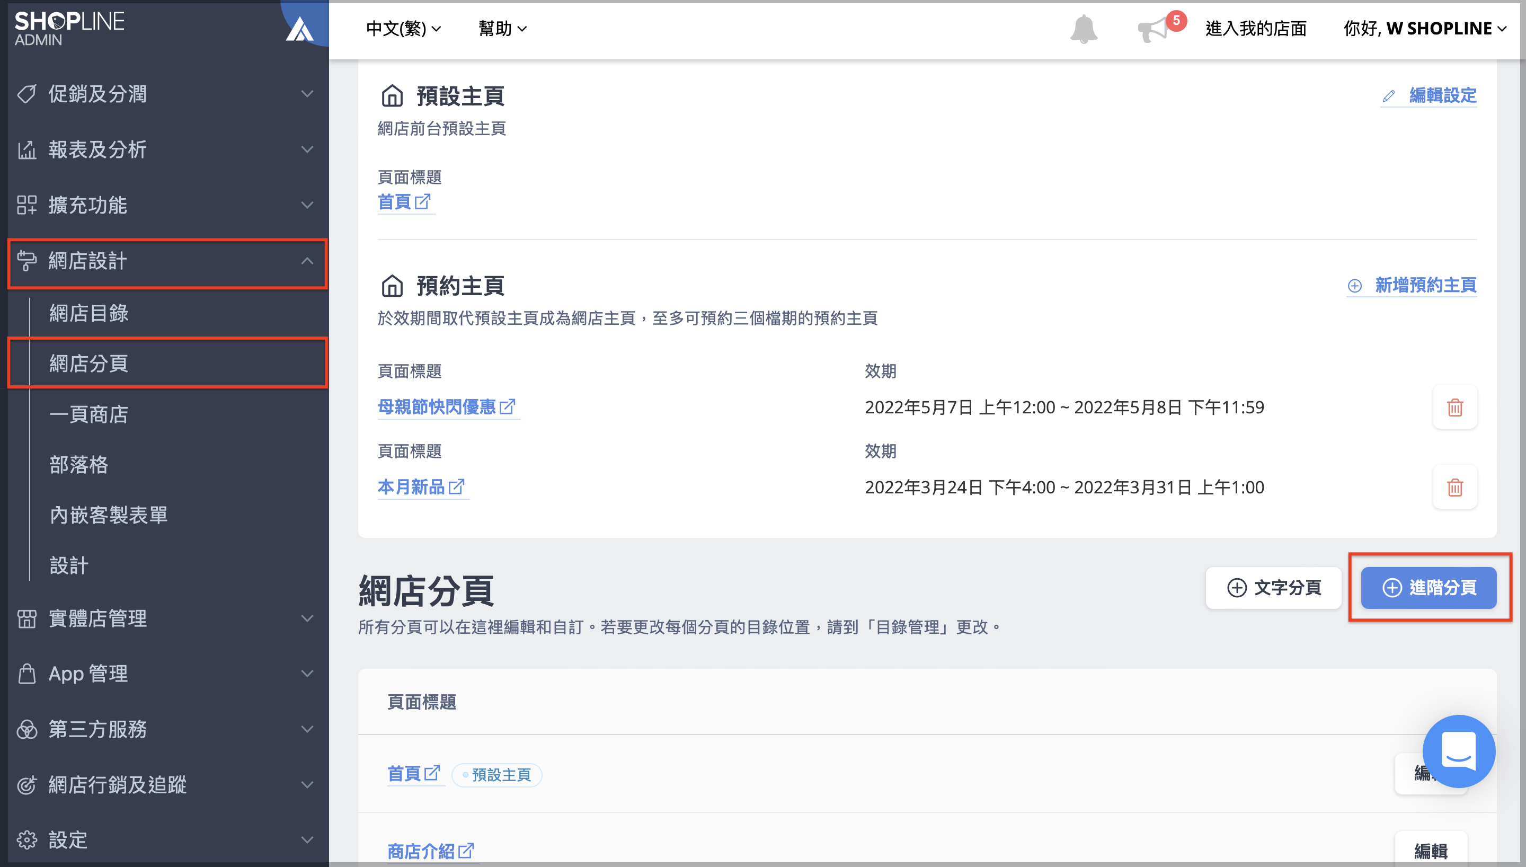Open the 幫助 help dropdown
This screenshot has width=1526, height=867.
(x=502, y=29)
